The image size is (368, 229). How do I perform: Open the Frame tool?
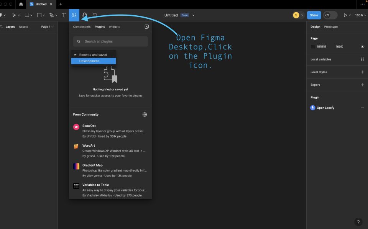point(27,15)
